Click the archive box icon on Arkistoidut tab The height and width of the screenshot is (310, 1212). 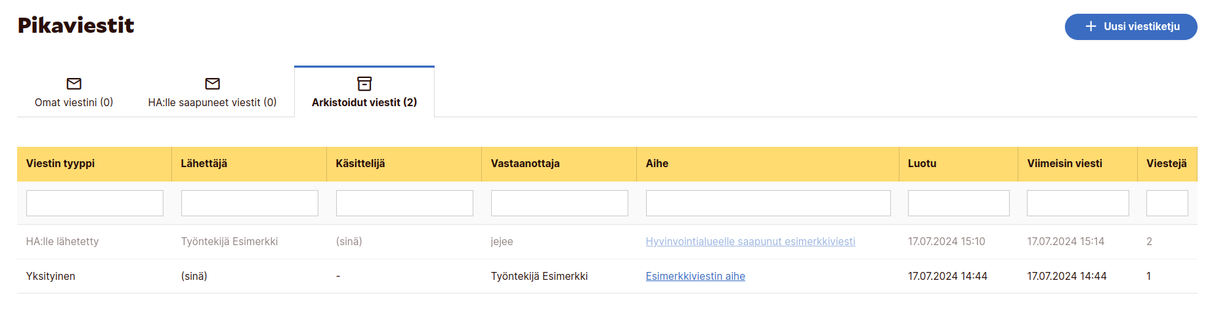(364, 83)
